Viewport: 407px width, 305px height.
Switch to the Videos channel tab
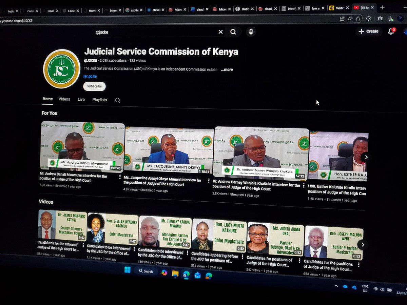coord(64,99)
